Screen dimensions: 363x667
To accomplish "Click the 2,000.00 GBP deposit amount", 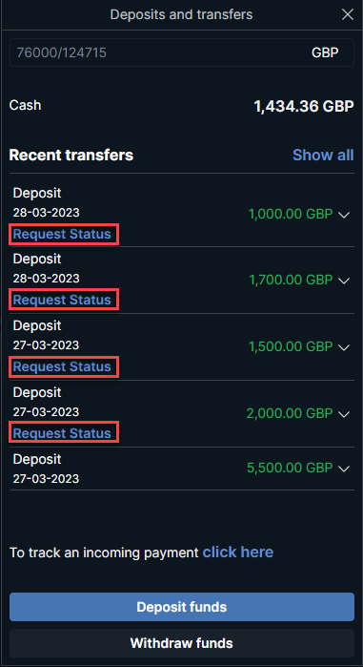I will point(289,413).
